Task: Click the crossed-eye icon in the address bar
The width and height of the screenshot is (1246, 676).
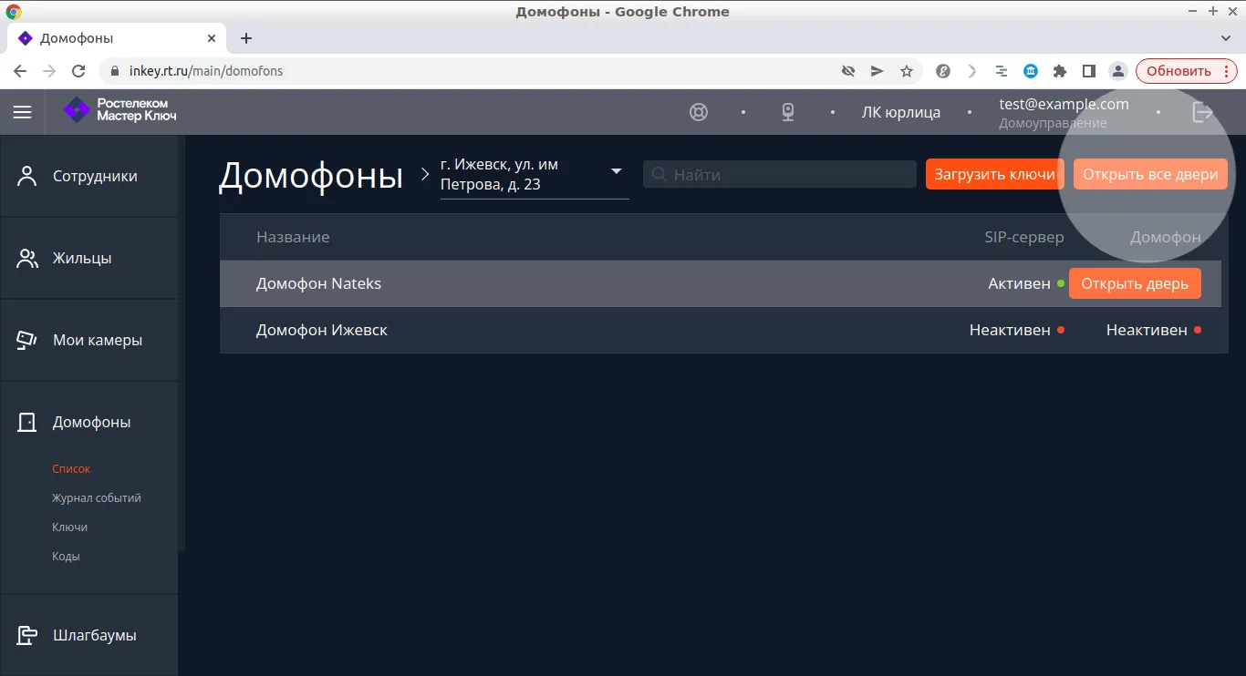Action: coord(848,71)
